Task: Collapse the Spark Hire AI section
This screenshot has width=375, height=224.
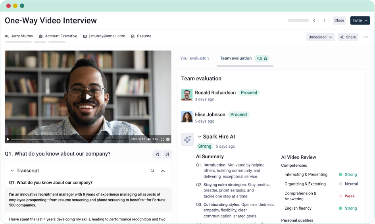Action: 200,137
